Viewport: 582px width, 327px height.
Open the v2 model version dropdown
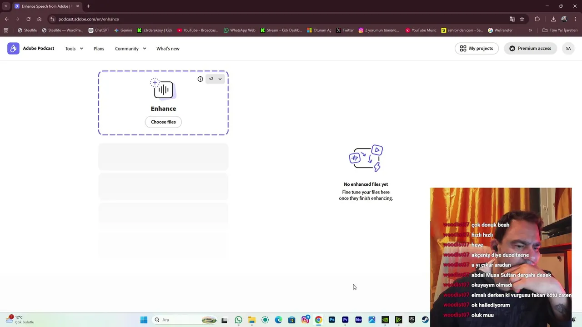coord(215,79)
